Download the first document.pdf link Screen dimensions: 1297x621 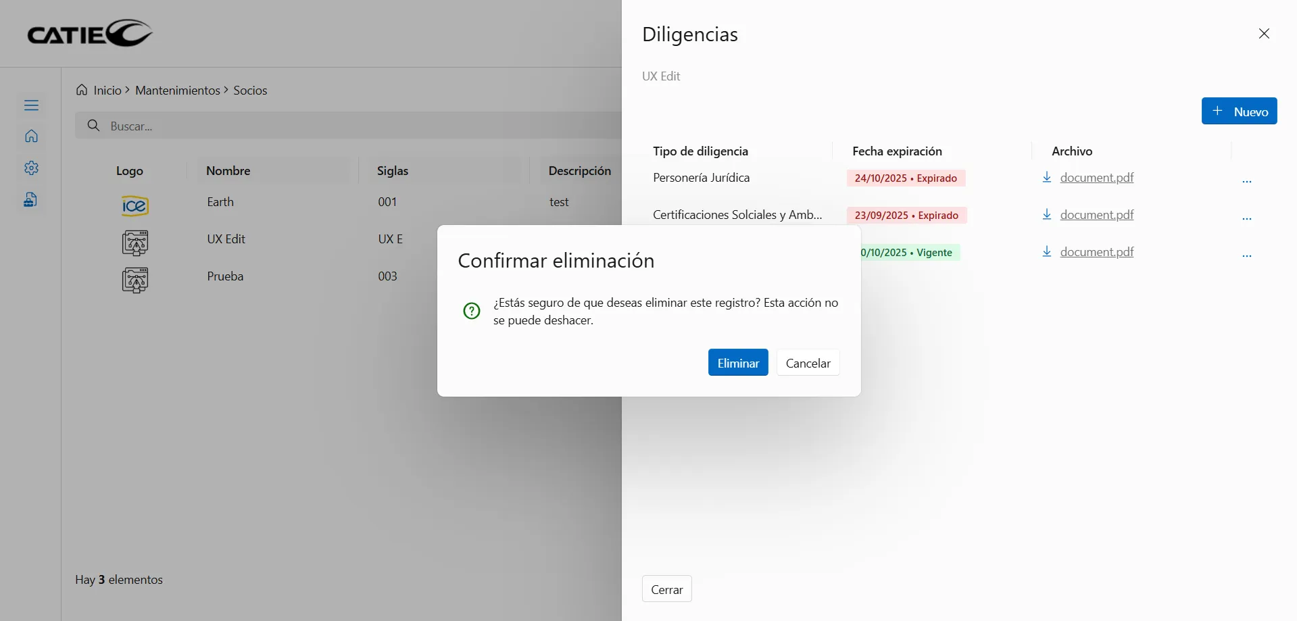(x=1096, y=177)
